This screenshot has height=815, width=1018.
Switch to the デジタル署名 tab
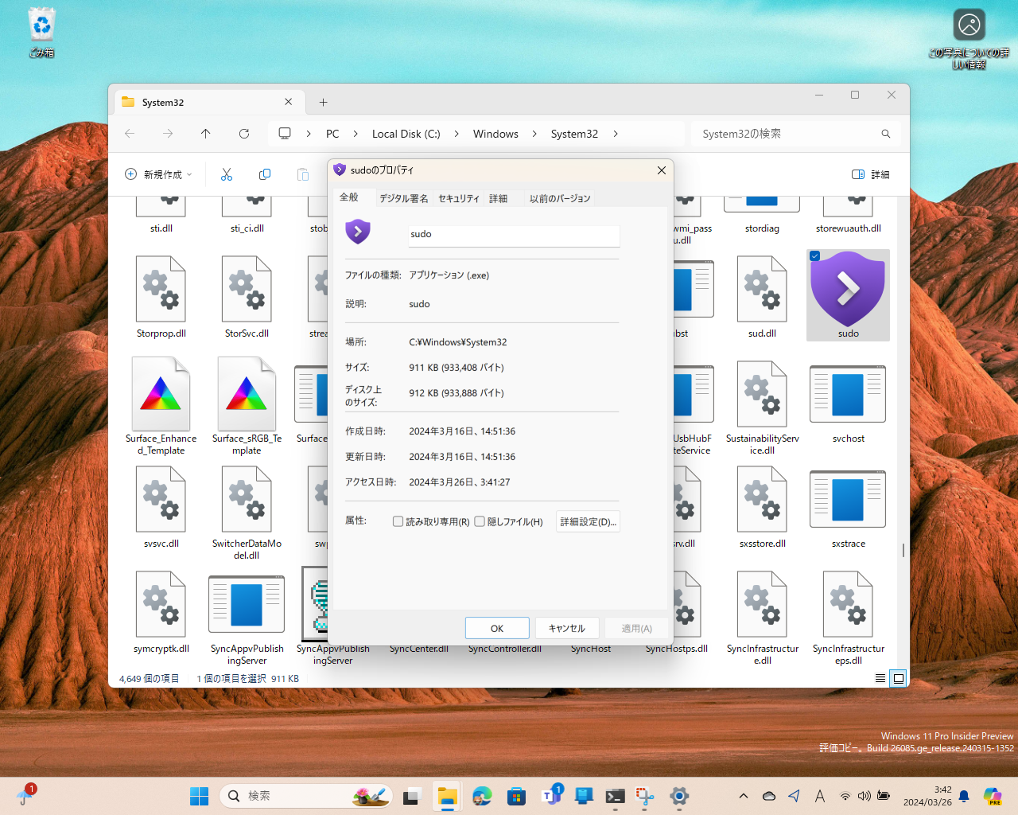point(403,198)
